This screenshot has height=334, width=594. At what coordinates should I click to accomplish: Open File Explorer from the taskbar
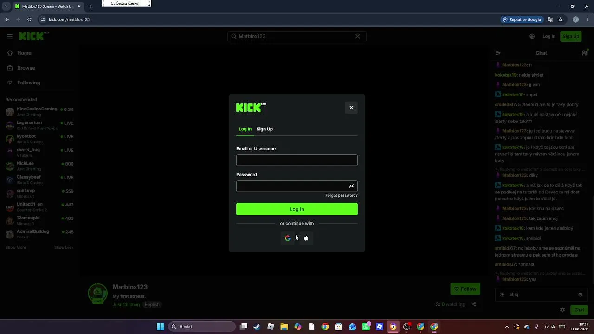(284, 327)
